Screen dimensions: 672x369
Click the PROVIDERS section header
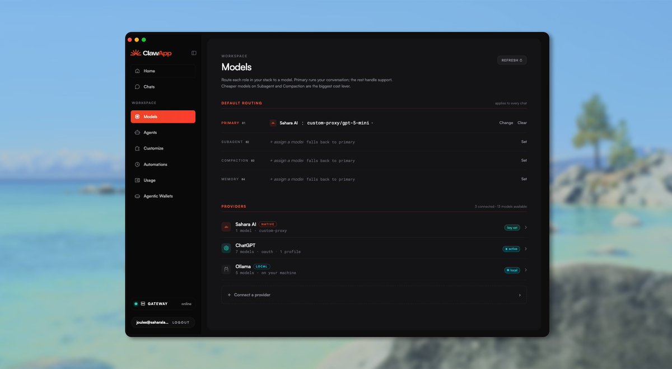tap(234, 207)
